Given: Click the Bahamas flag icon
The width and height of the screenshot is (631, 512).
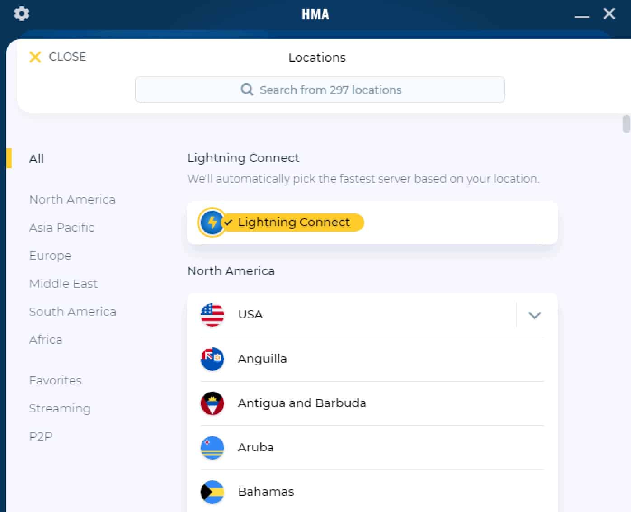Looking at the screenshot, I should [x=212, y=492].
